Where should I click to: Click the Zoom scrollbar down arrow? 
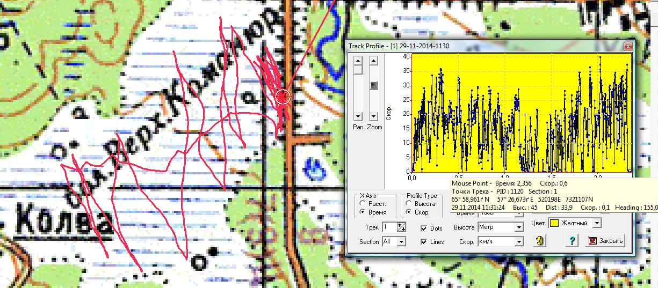click(374, 116)
